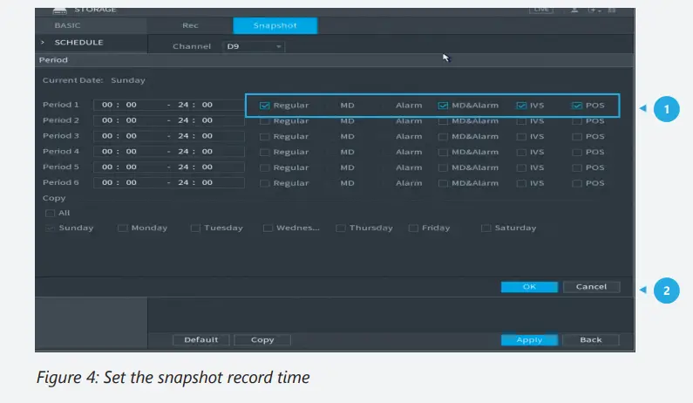
Task: Check IVS for Period 3
Action: pyautogui.click(x=521, y=137)
